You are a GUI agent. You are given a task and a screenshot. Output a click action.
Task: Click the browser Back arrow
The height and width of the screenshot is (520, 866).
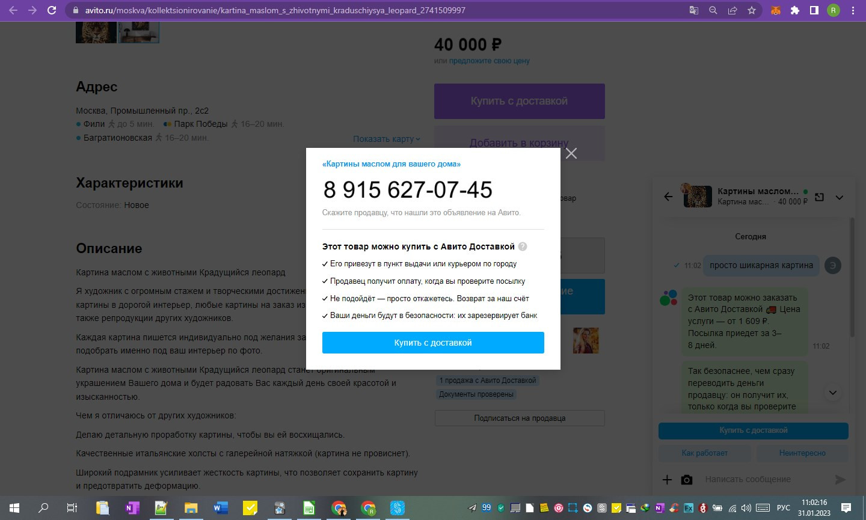pos(13,10)
